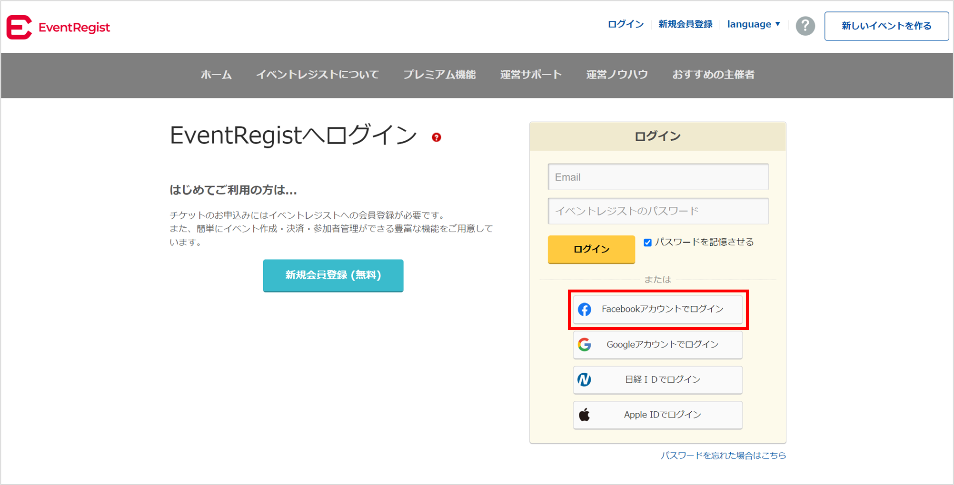This screenshot has height=485, width=954.
Task: Click the ログイン link in the header
Action: [626, 24]
